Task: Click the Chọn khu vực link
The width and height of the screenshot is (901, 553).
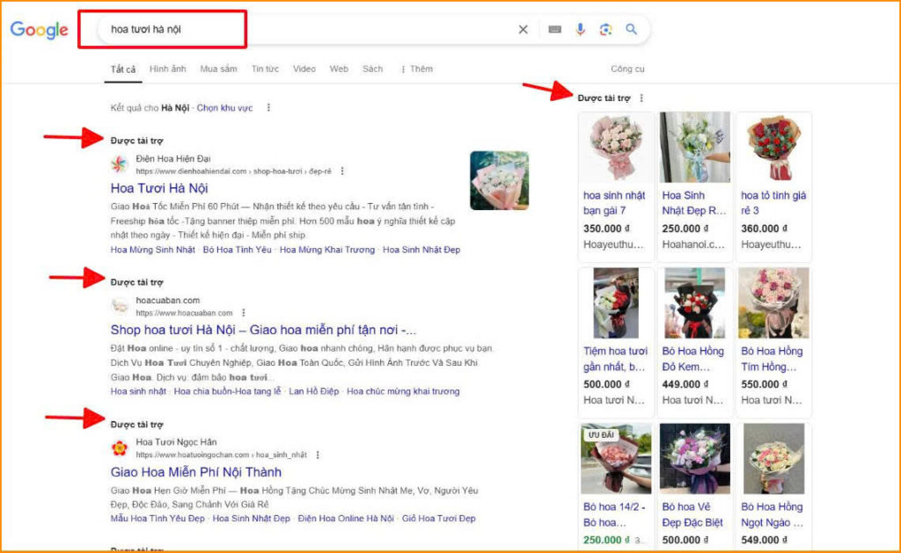Action: pyautogui.click(x=224, y=107)
